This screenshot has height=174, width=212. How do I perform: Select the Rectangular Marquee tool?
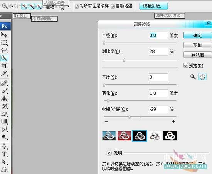tap(4, 43)
